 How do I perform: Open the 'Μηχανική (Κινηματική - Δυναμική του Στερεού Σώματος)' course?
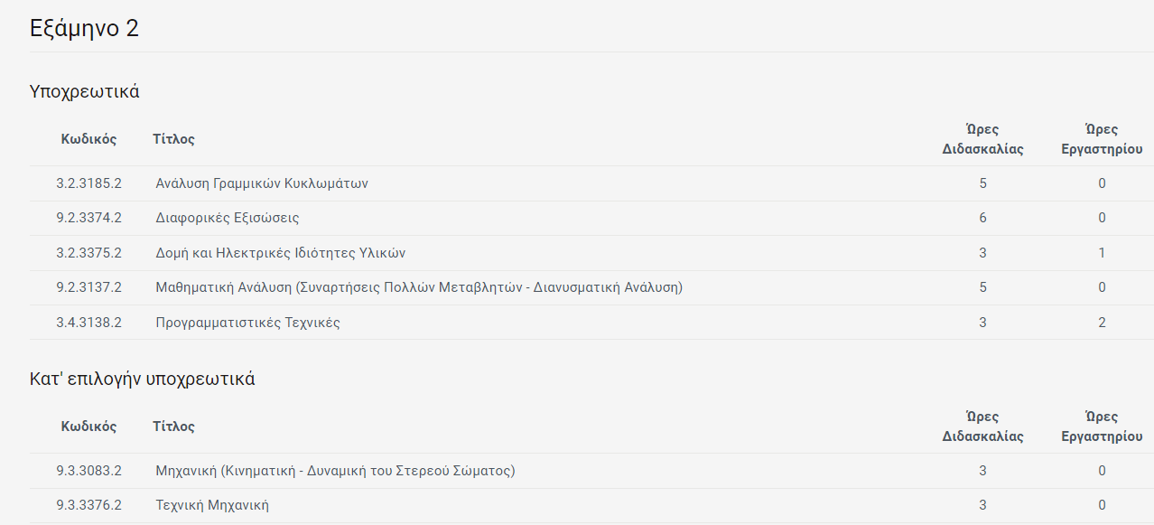(335, 471)
